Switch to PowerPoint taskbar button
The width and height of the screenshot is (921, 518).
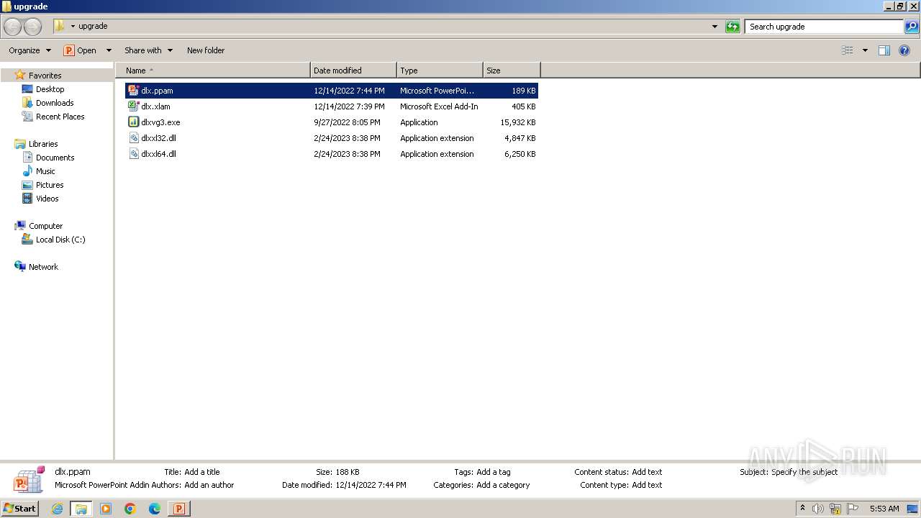(178, 509)
